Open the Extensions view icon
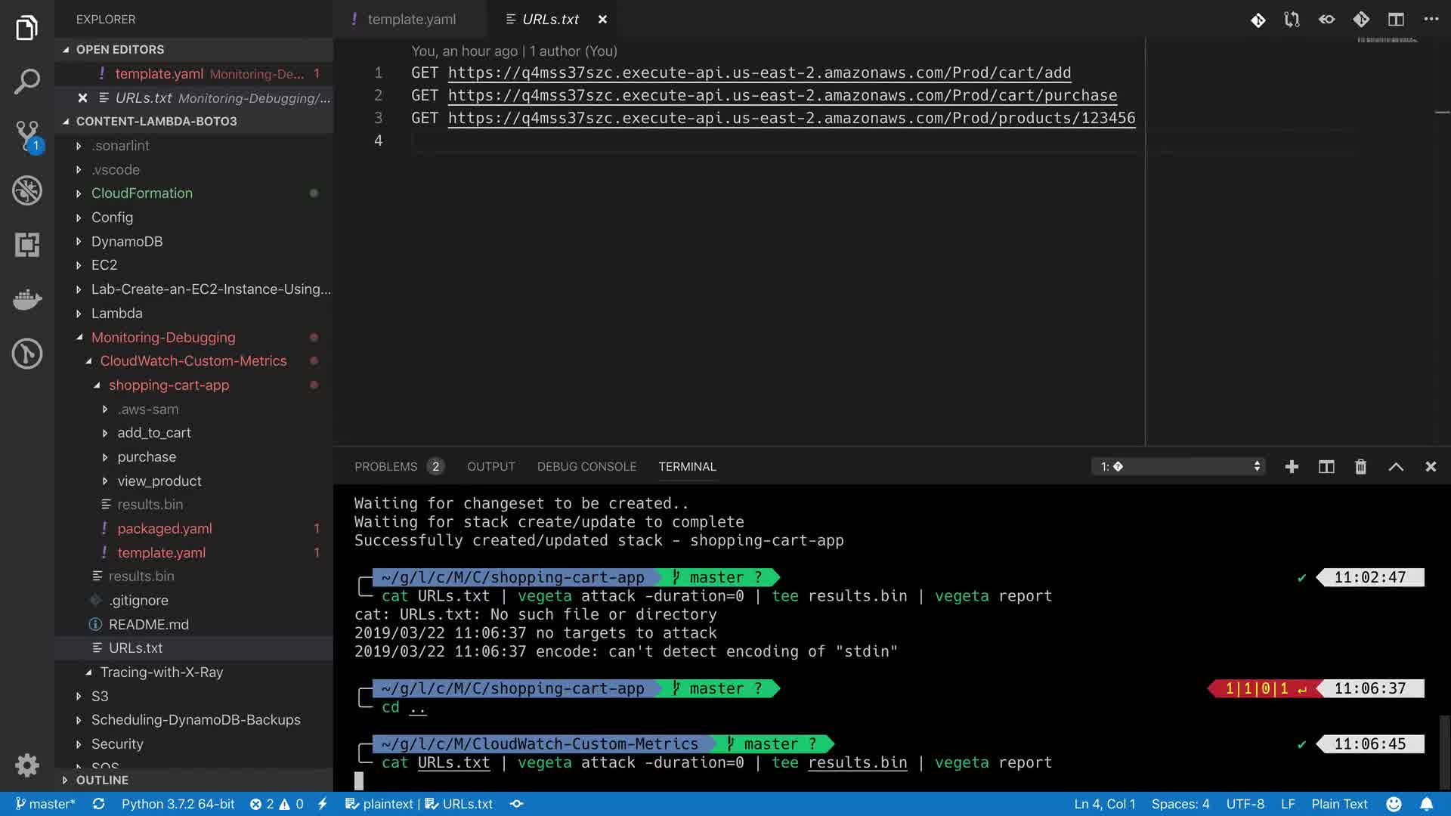1451x816 pixels. [x=27, y=245]
